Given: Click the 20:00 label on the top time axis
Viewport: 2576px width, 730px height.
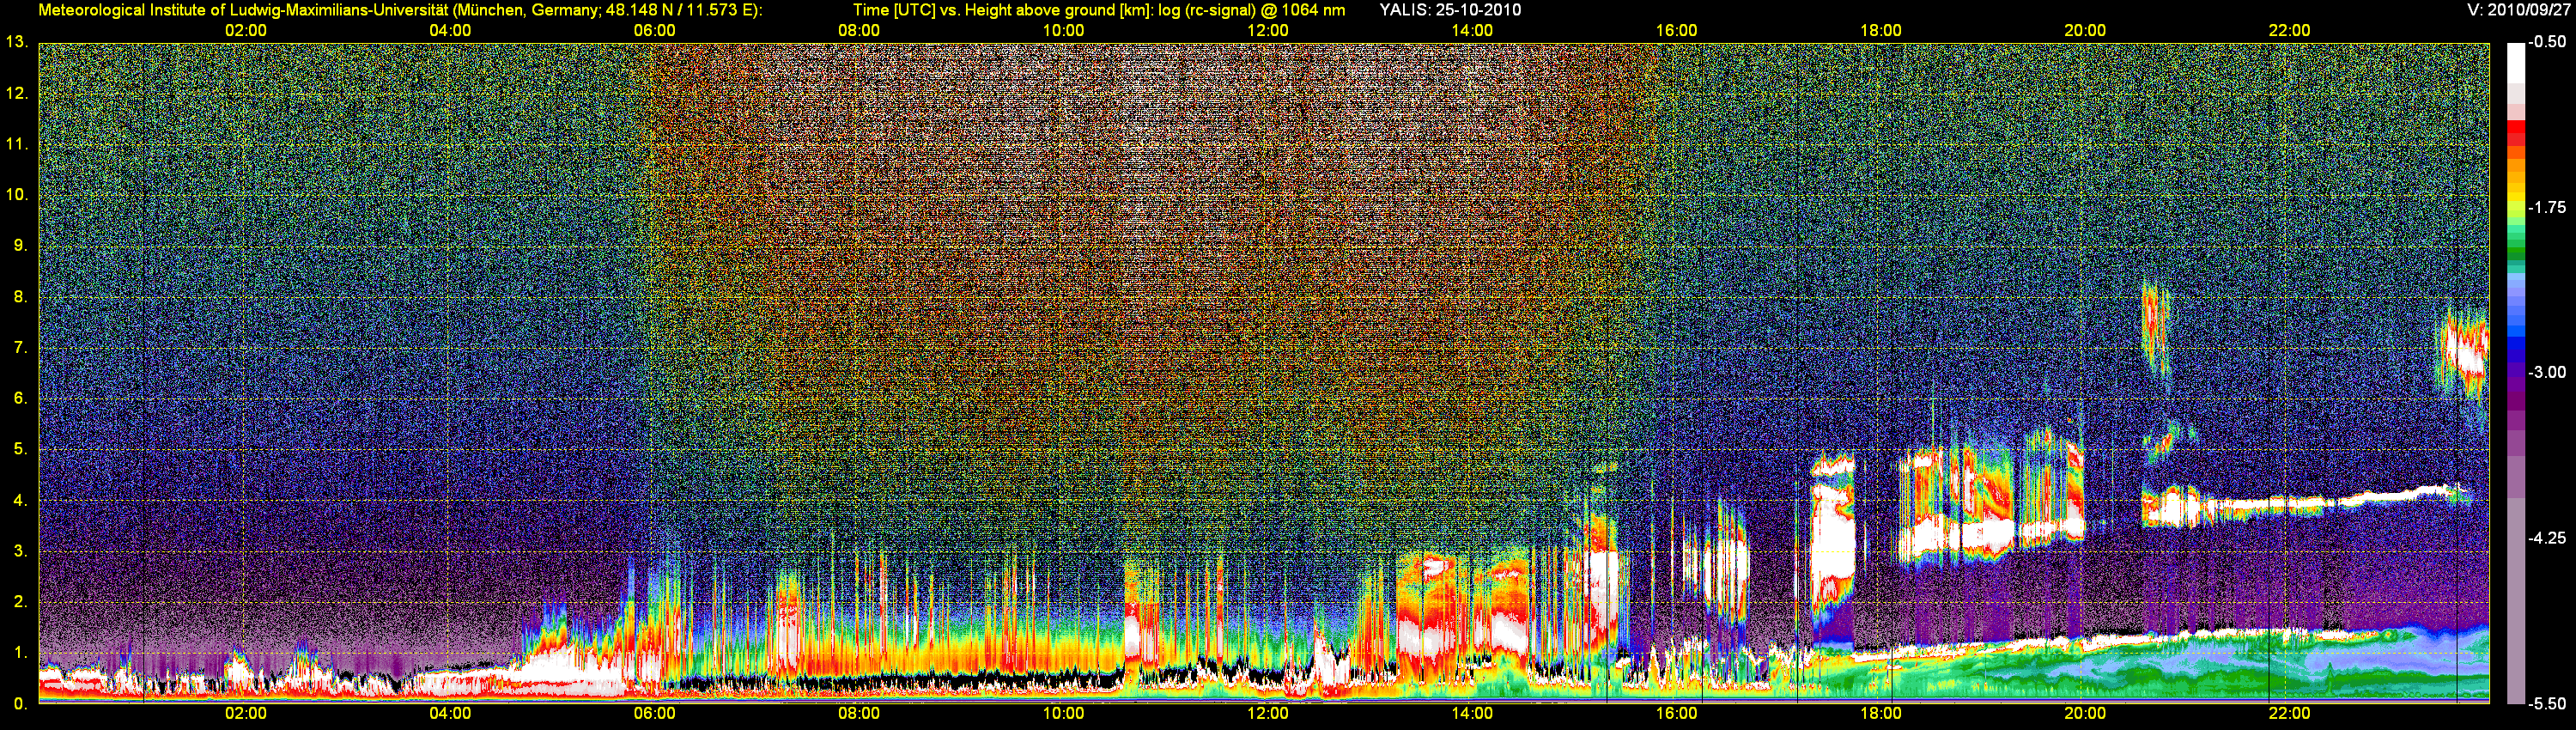Looking at the screenshot, I should [2085, 31].
